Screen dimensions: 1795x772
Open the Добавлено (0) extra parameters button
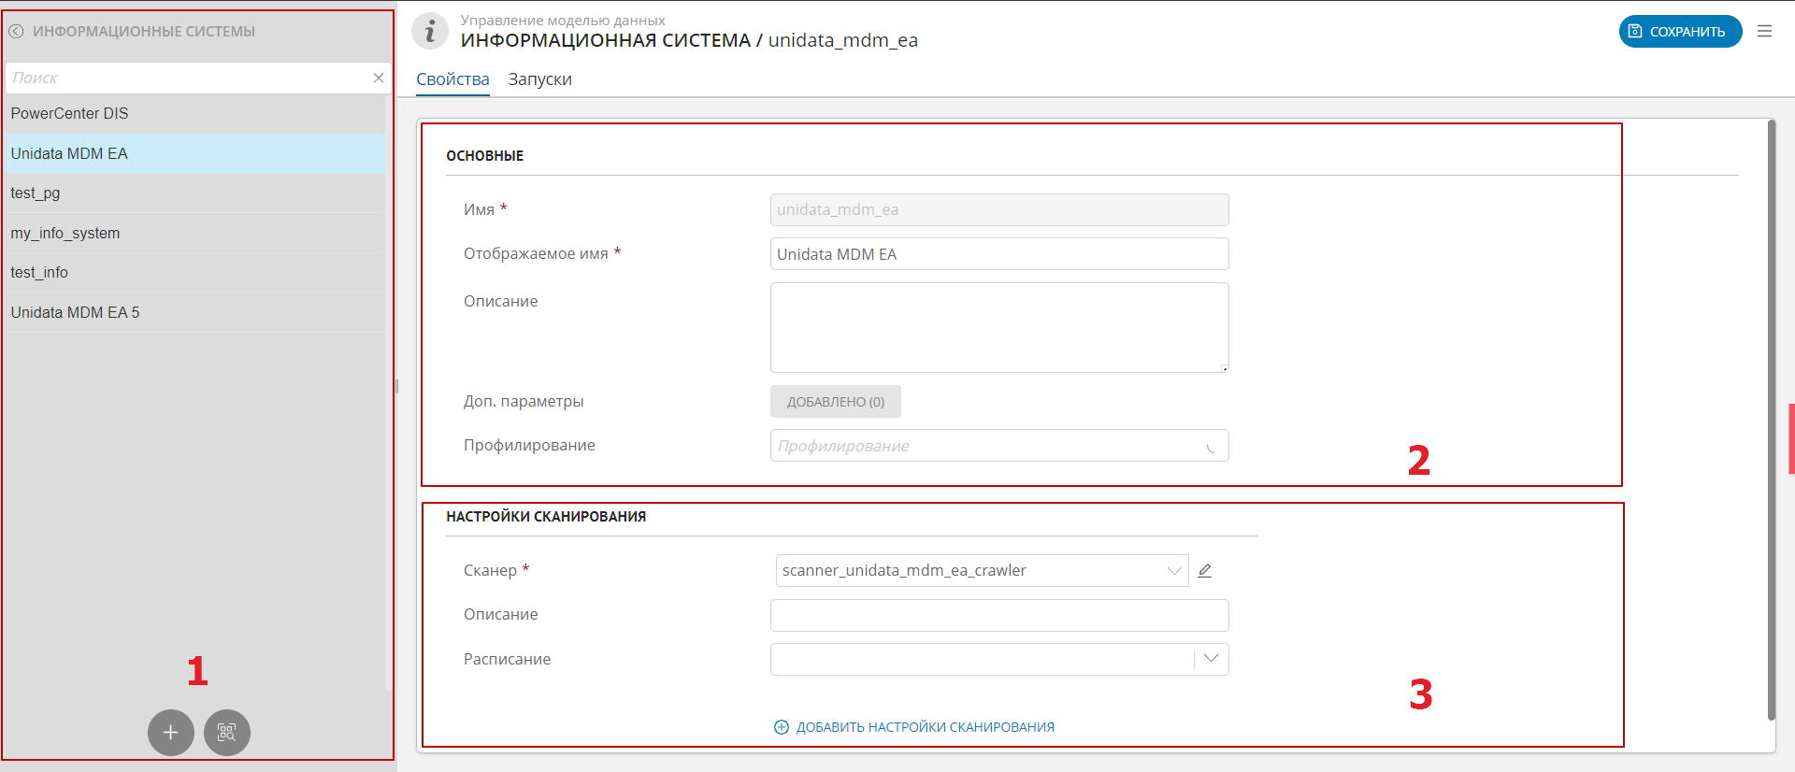836,402
